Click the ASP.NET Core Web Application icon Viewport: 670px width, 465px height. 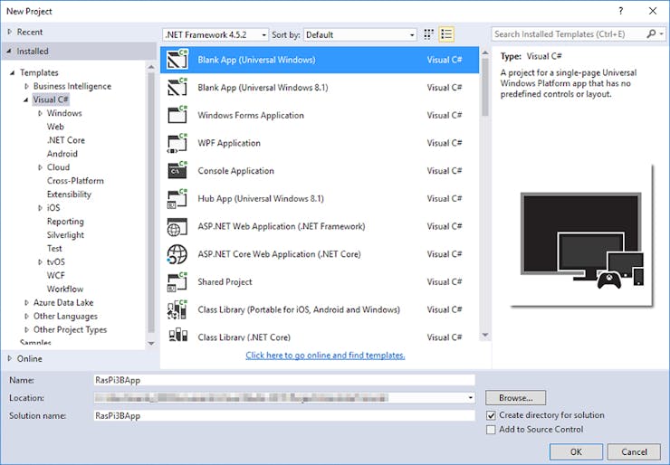(177, 254)
